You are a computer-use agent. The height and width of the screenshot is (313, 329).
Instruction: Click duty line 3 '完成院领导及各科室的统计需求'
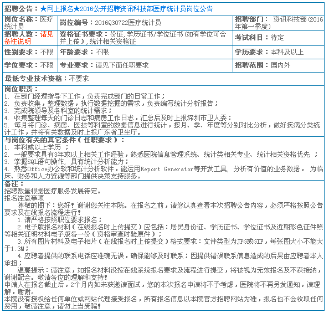click(x=58, y=111)
